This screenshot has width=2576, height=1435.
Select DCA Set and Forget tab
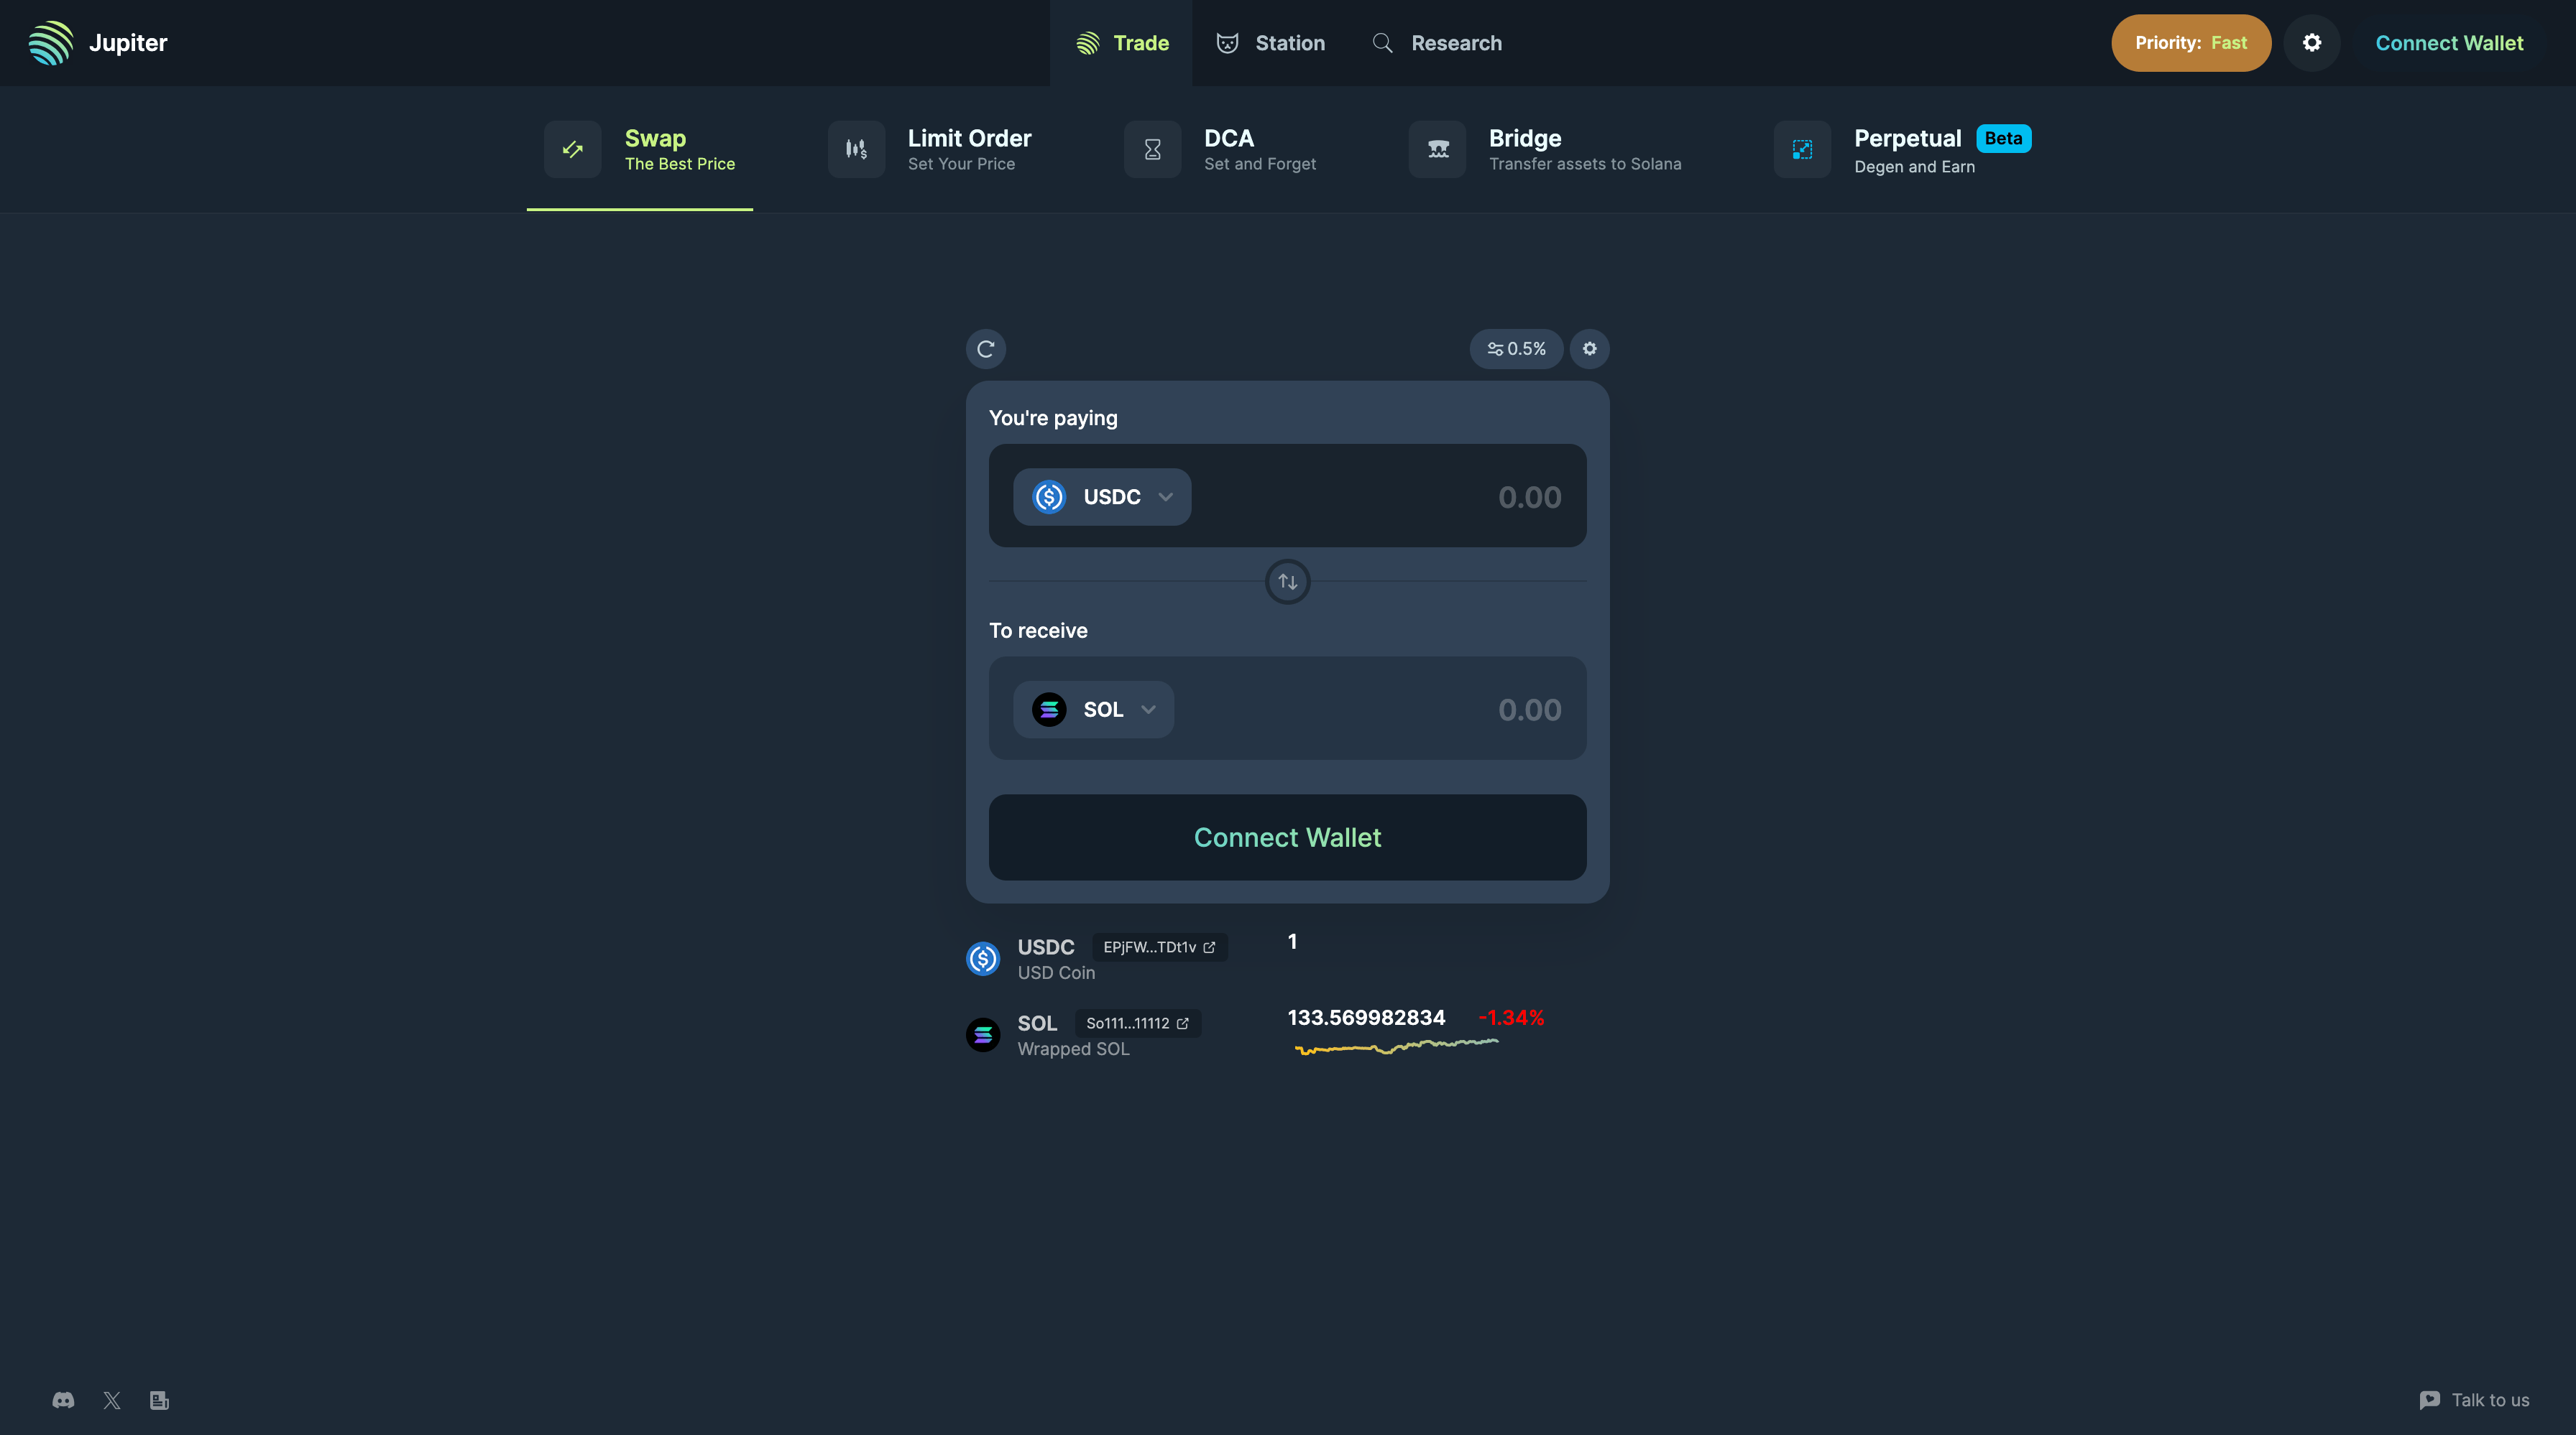(x=1220, y=150)
